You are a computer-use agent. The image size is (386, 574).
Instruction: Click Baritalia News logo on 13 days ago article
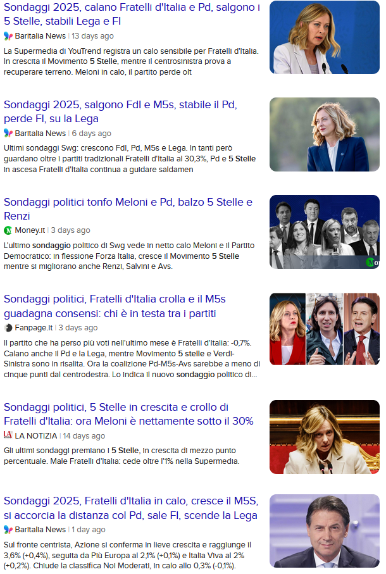point(8,36)
